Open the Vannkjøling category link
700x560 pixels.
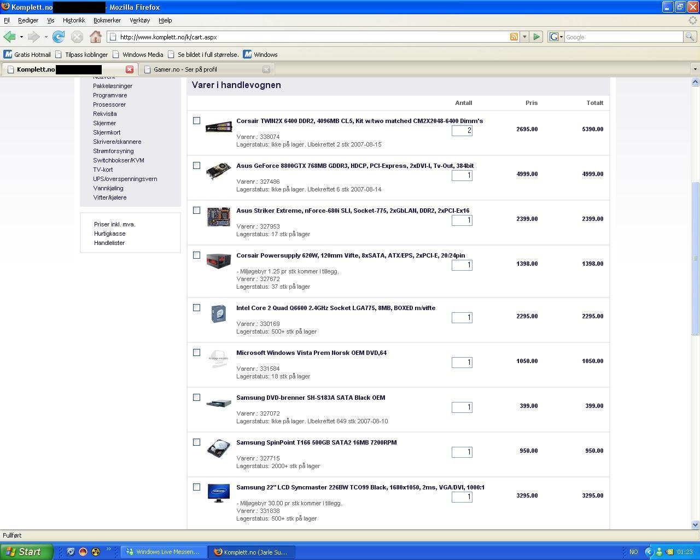click(108, 188)
